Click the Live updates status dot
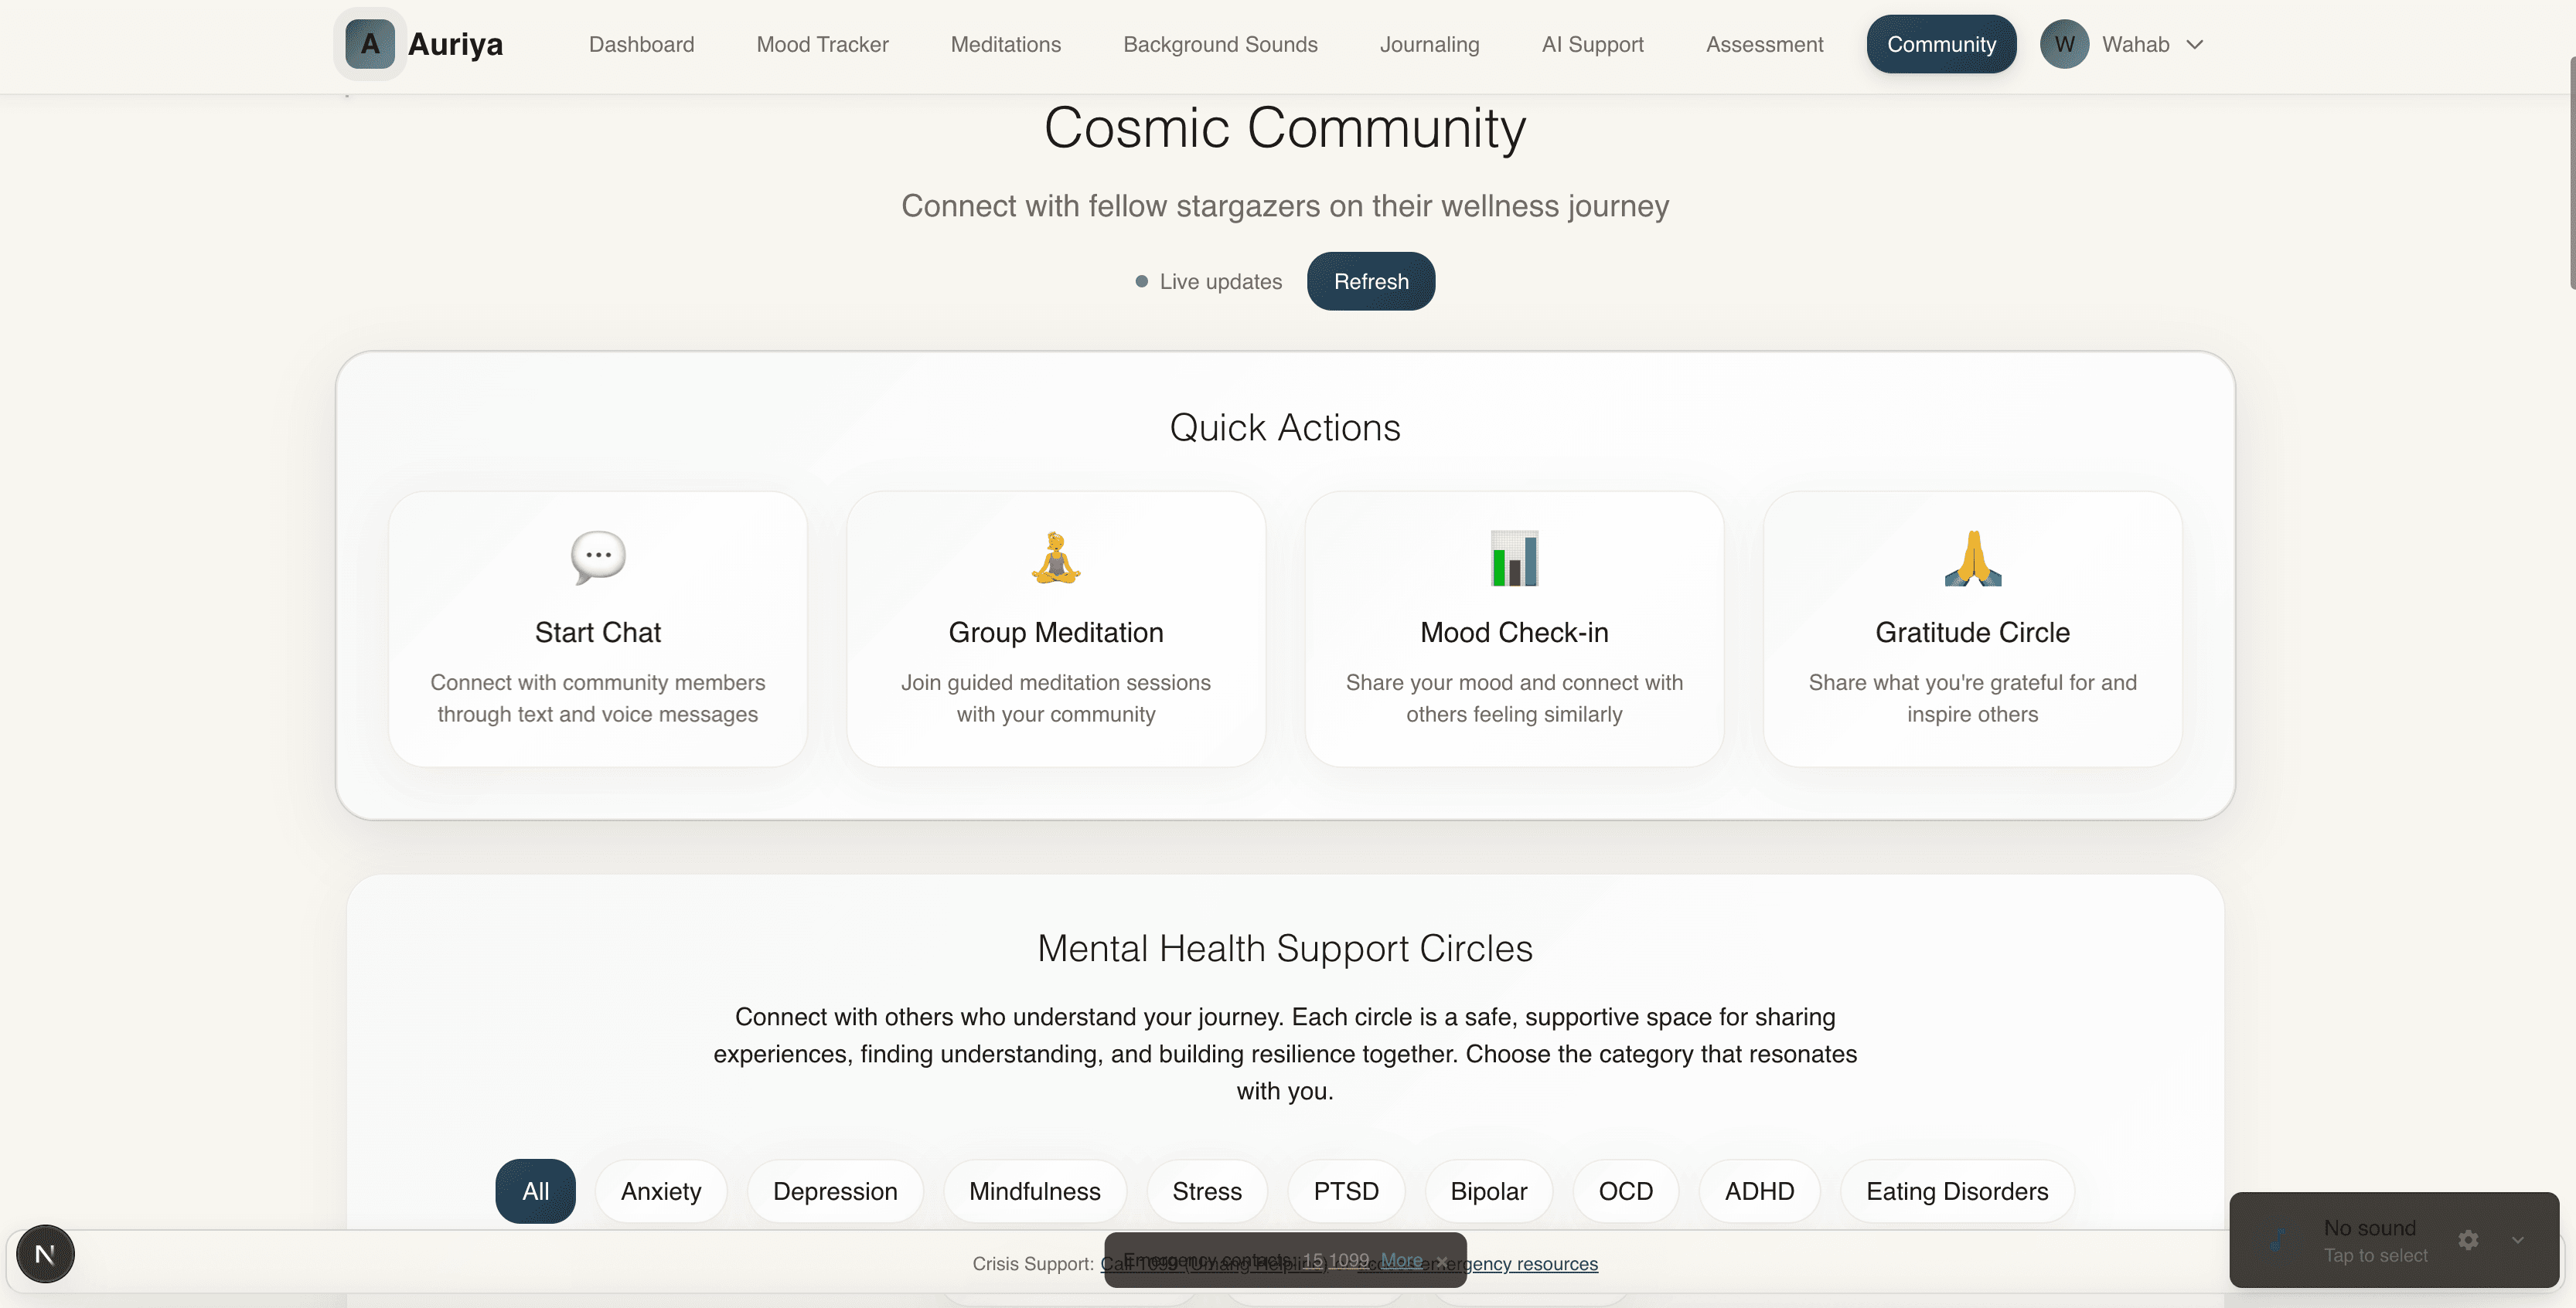Screen dimensions: 2576x1308 tap(1141, 282)
